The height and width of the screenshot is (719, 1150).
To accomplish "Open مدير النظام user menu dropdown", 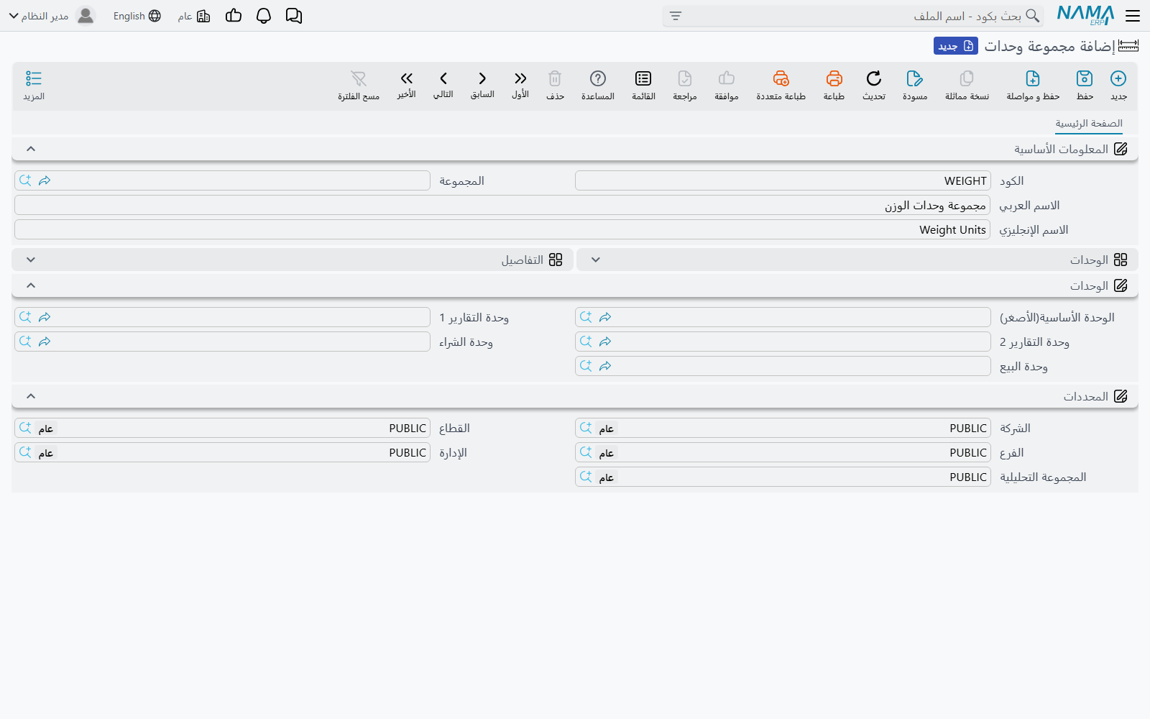I will point(52,16).
